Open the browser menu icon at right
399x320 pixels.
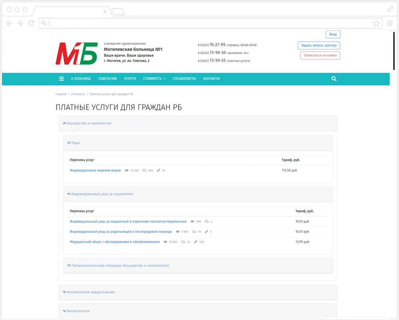pyautogui.click(x=390, y=24)
